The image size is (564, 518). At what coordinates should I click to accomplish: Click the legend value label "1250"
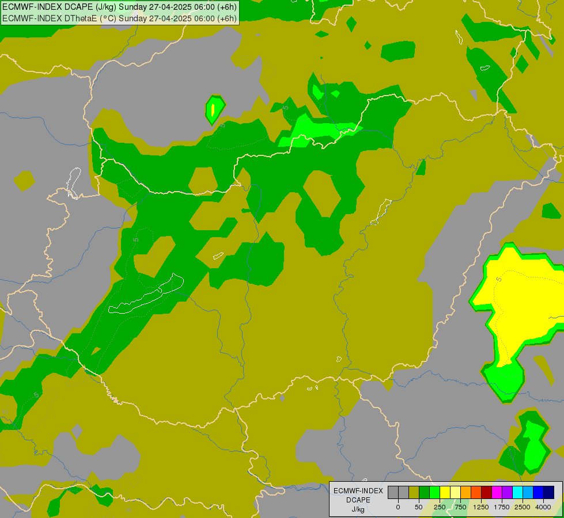point(481,507)
